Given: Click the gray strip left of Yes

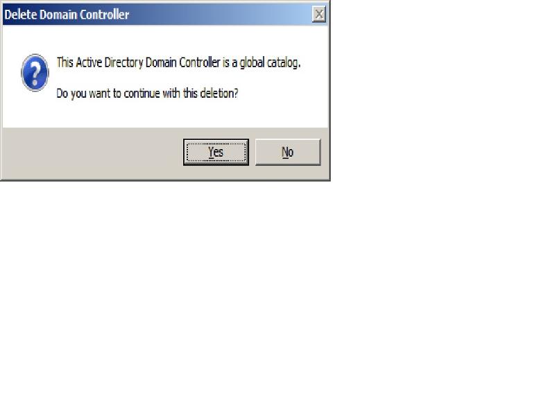Looking at the screenshot, I should pos(93,153).
